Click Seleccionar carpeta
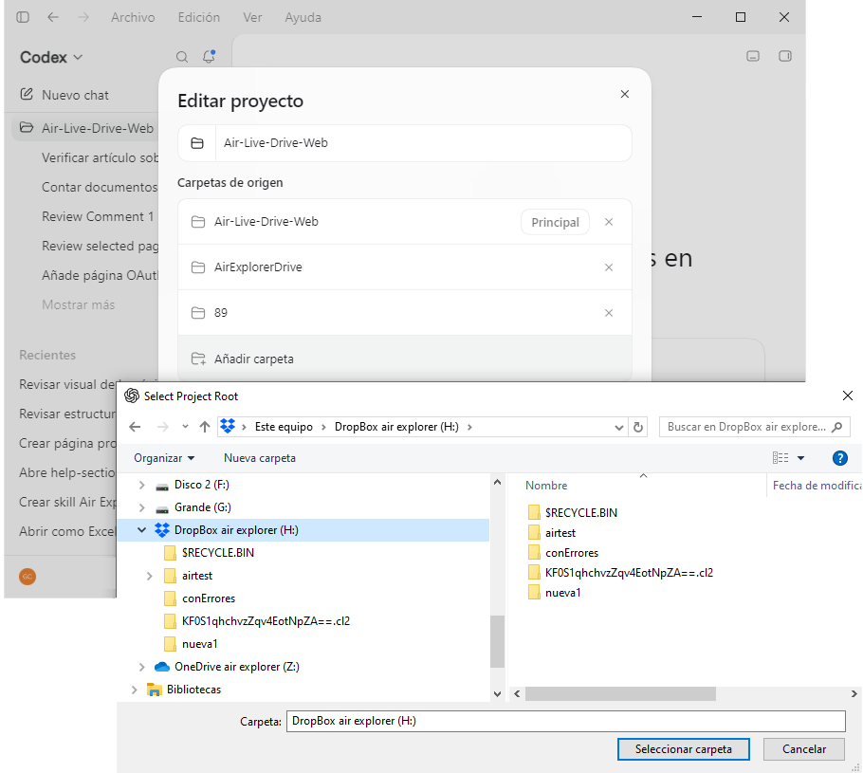 point(683,749)
